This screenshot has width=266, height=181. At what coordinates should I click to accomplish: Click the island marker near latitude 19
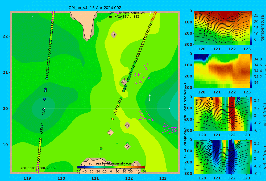(x=127, y=147)
